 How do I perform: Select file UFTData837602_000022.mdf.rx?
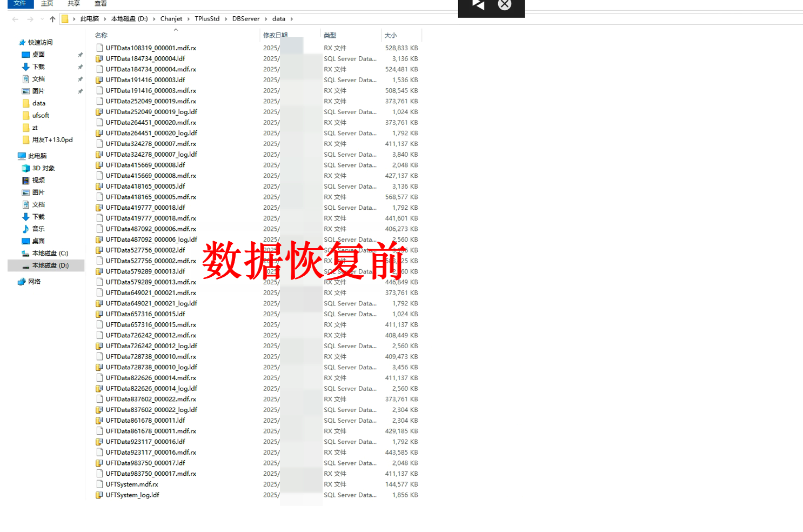[151, 400]
